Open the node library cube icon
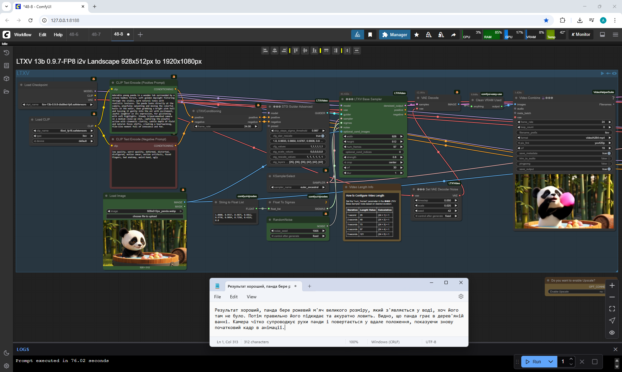The image size is (622, 372). click(x=6, y=79)
